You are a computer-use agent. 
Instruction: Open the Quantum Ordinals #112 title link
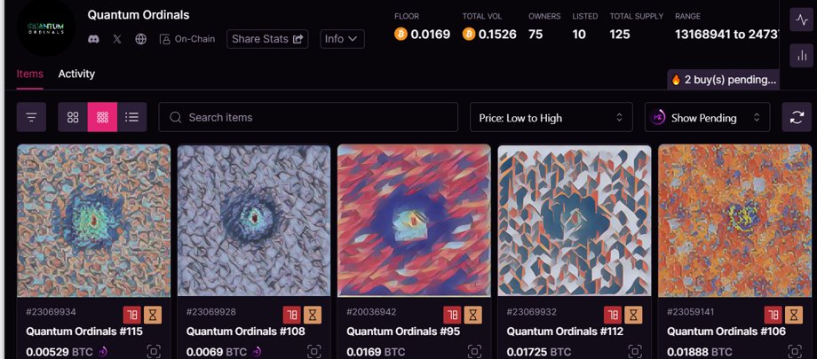(x=566, y=332)
